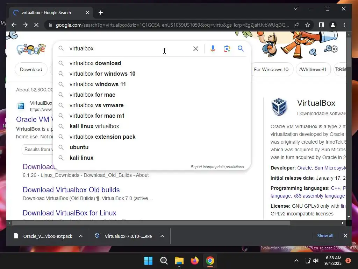Click the Download filter chip

point(31,69)
